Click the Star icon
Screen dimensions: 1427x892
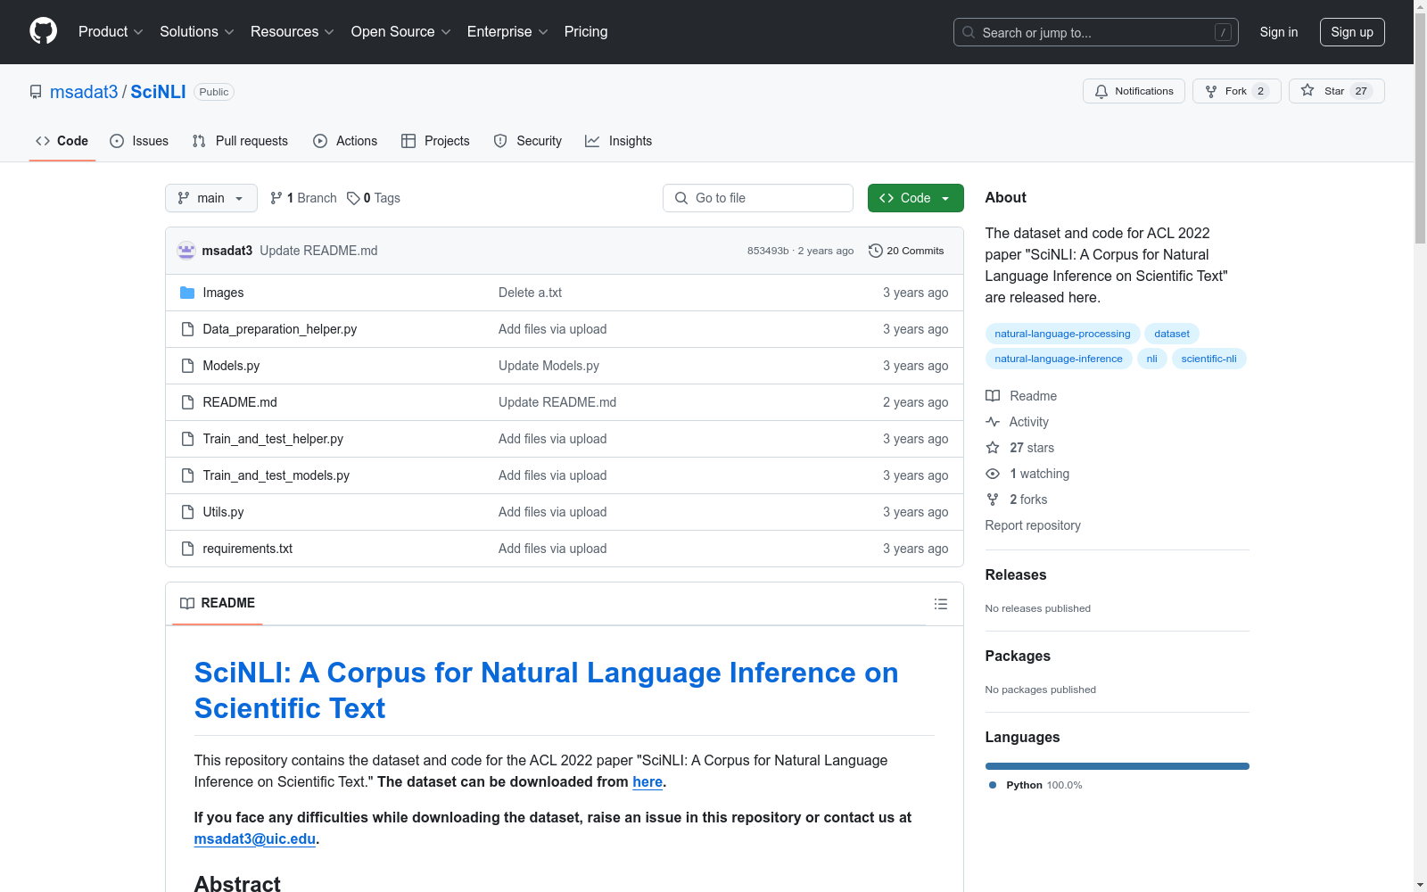(1307, 90)
